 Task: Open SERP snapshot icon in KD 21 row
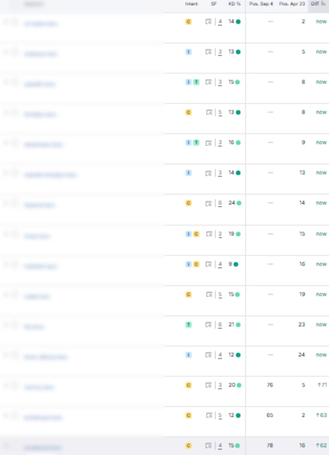coord(209,325)
